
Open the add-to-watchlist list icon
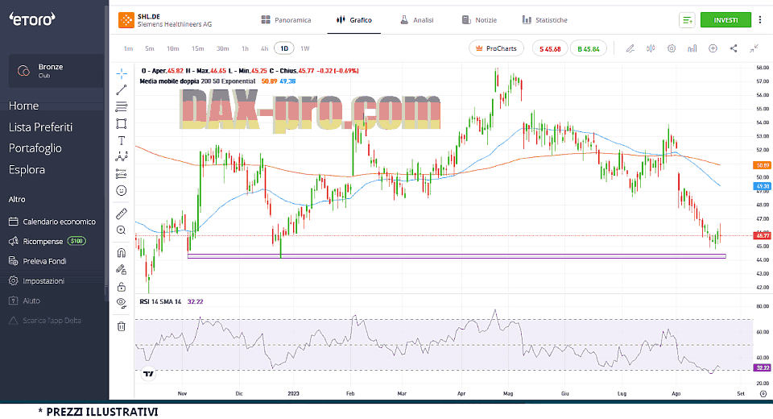[687, 20]
